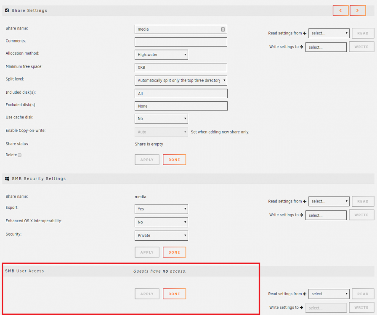
Task: Click the 'Use cache disk:' label
Action: pyautogui.click(x=19, y=117)
